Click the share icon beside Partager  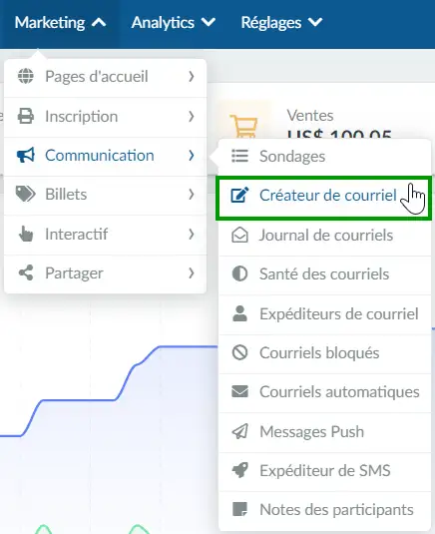click(26, 272)
